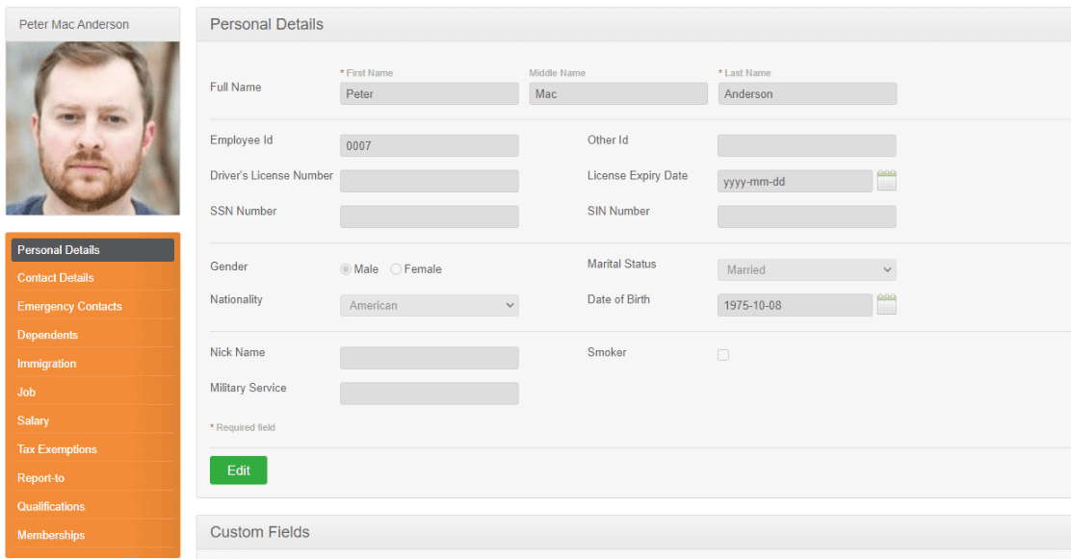Viewport: 1071px width, 559px height.
Task: Click Peter Mac Anderson's profile photo
Action: tap(92, 128)
